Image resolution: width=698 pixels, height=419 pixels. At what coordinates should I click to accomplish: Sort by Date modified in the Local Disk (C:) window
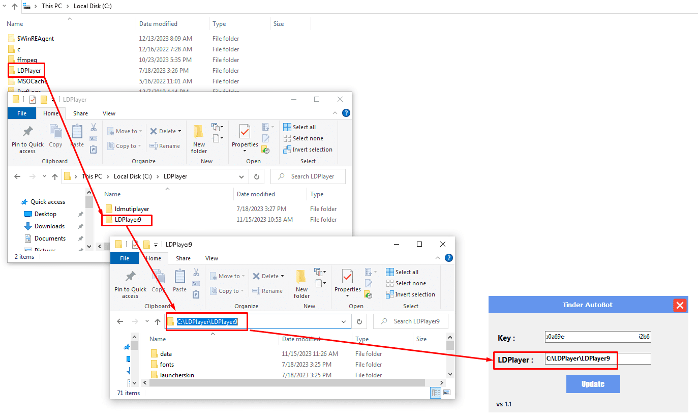click(x=158, y=24)
